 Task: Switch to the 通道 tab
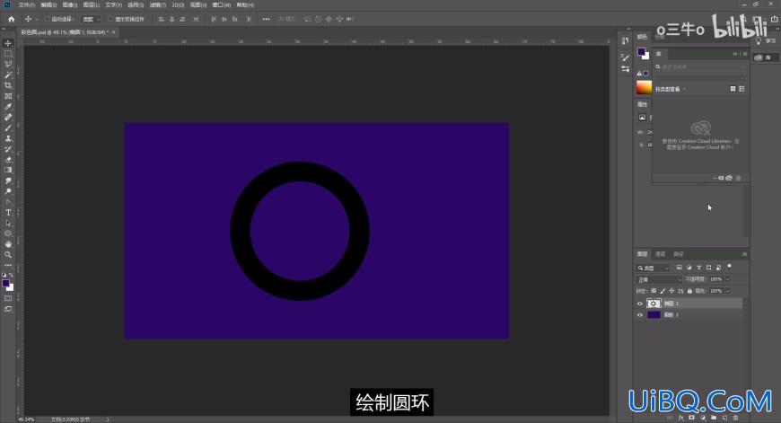pos(661,254)
